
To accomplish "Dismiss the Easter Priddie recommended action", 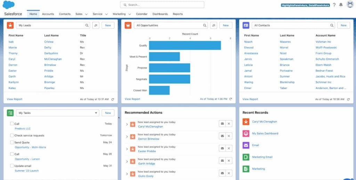I will (229, 148).
